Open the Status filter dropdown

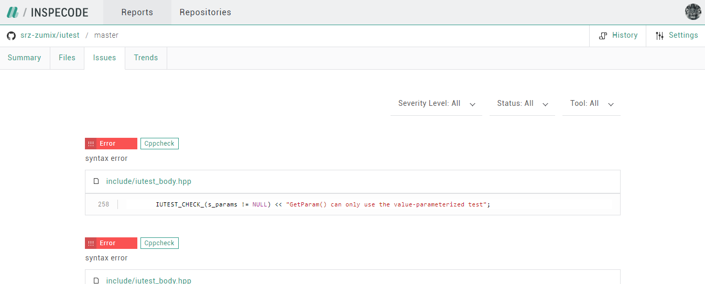pyautogui.click(x=522, y=104)
